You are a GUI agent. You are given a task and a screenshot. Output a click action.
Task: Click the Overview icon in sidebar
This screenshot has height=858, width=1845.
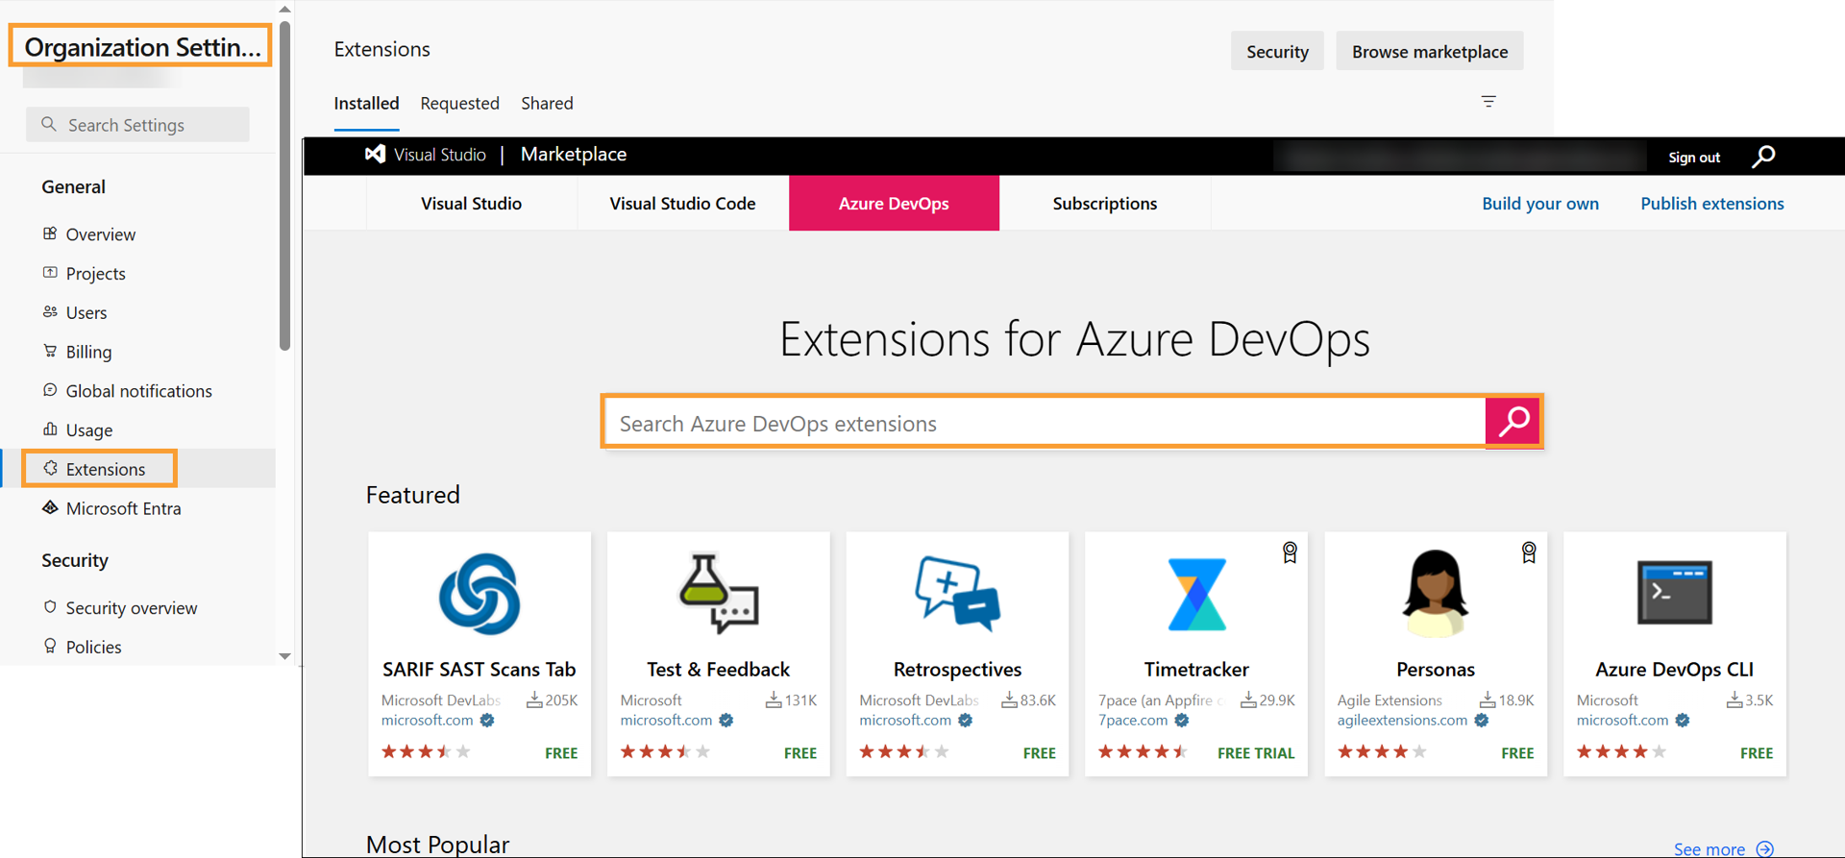(x=50, y=233)
